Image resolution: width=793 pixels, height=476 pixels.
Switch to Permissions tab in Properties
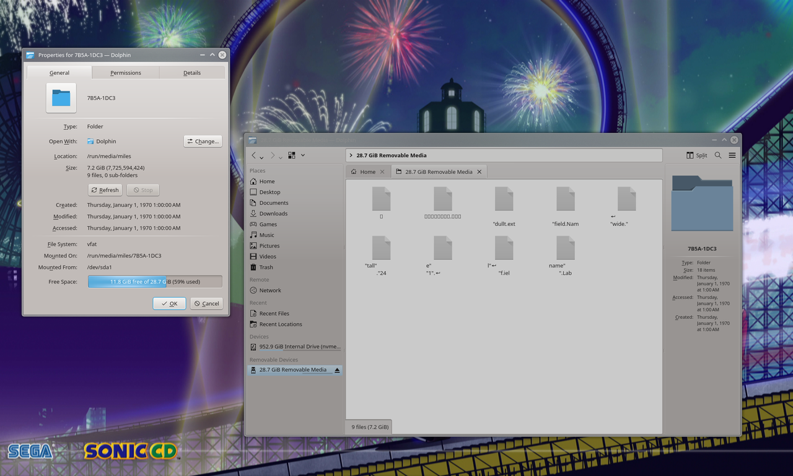pos(126,72)
